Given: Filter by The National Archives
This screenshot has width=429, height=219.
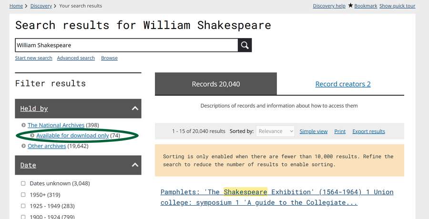Looking at the screenshot, I should (x=56, y=125).
